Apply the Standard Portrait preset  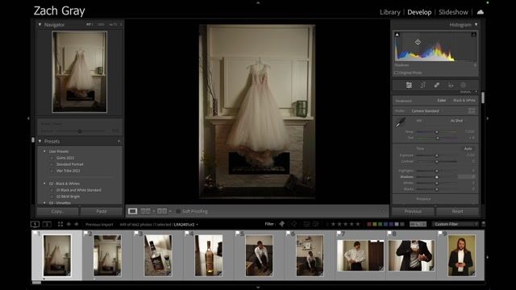(x=70, y=164)
